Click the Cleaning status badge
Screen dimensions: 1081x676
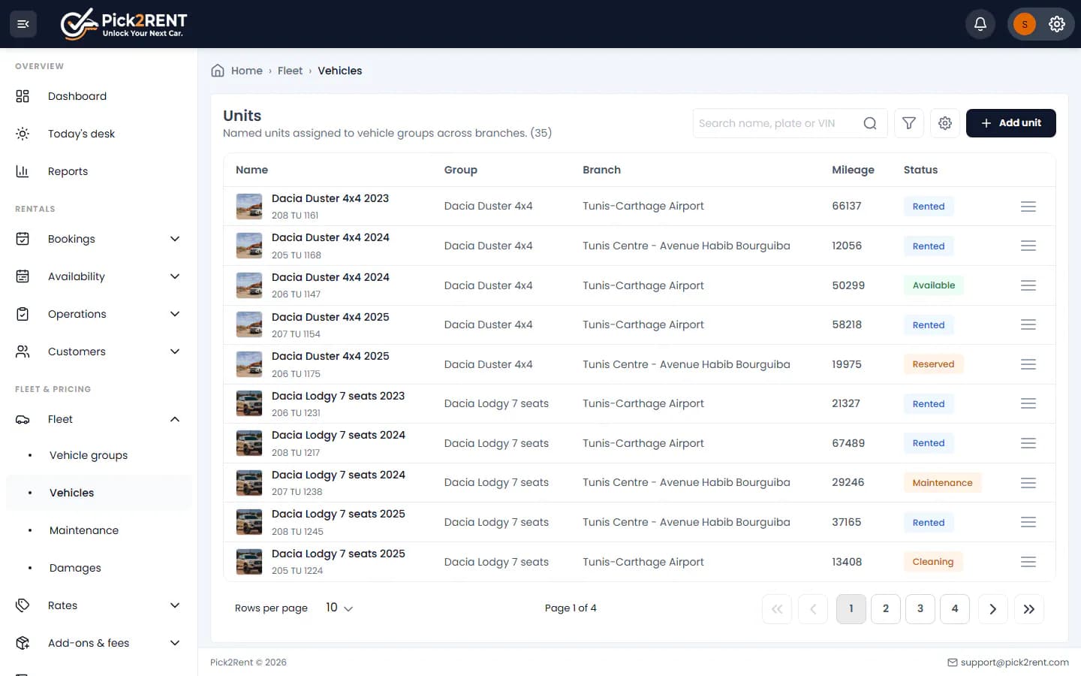point(933,562)
